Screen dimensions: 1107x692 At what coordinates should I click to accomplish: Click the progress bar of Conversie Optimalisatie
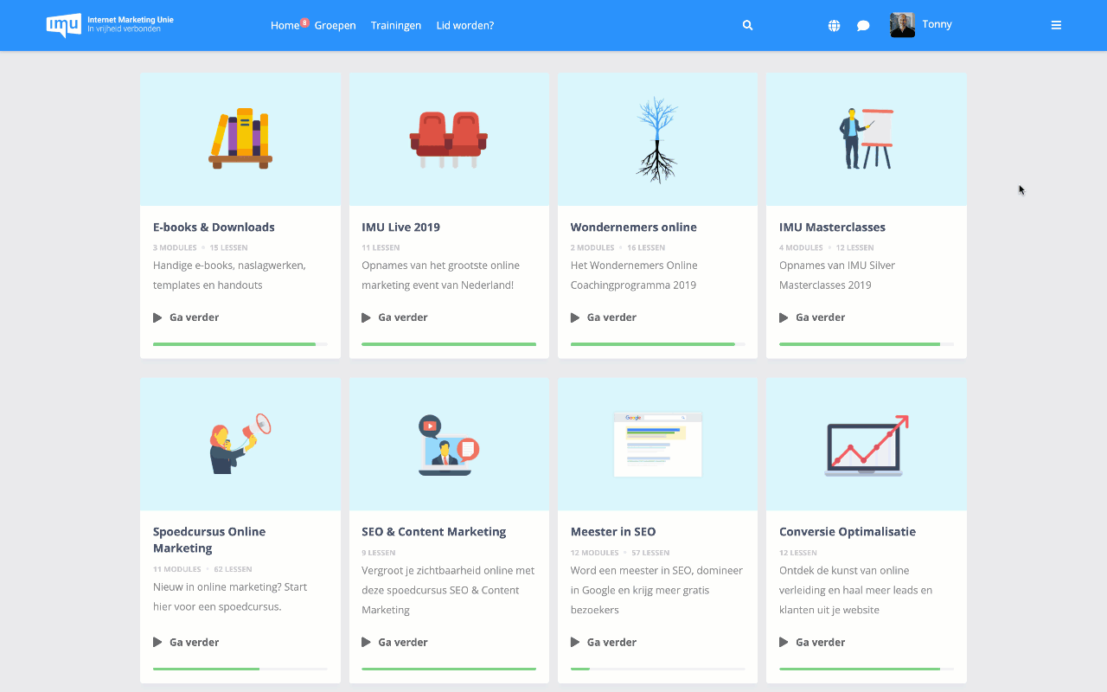click(867, 669)
